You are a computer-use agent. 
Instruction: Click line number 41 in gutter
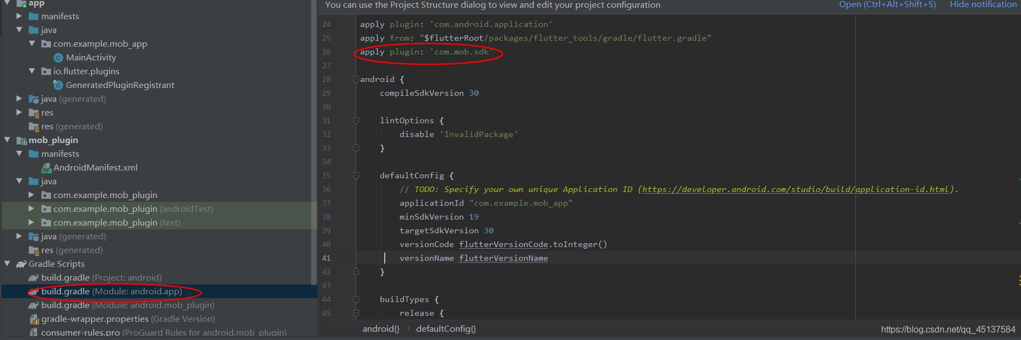tap(326, 258)
